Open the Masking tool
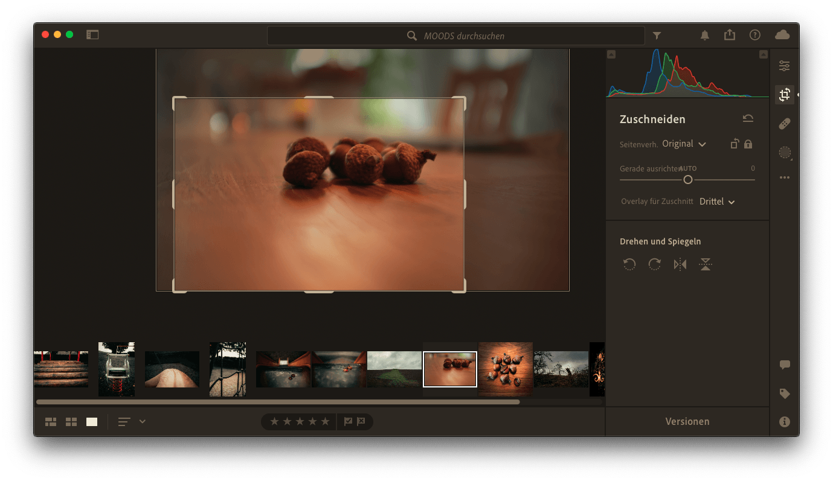The width and height of the screenshot is (833, 481). (x=784, y=153)
